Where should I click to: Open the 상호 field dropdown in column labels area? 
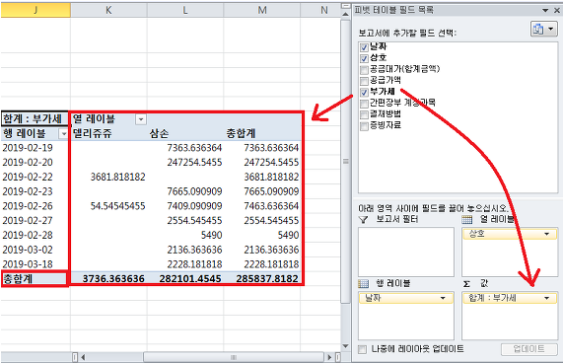point(547,234)
